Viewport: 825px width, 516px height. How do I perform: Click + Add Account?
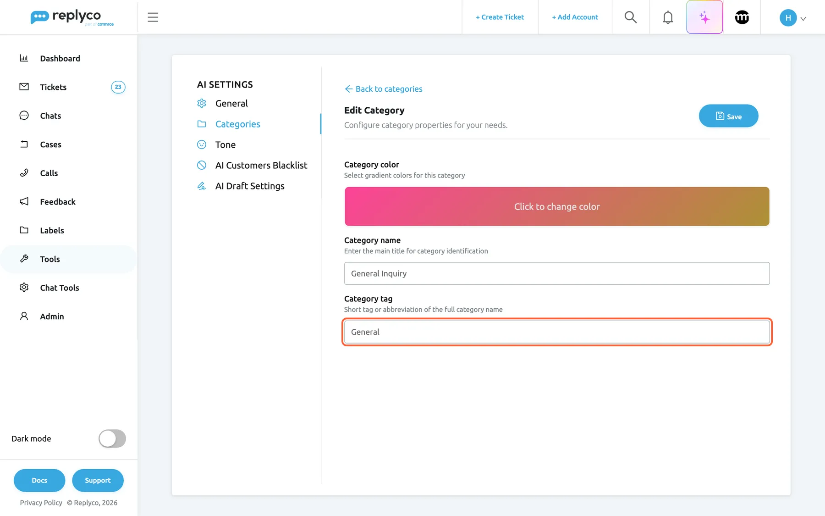pos(575,17)
